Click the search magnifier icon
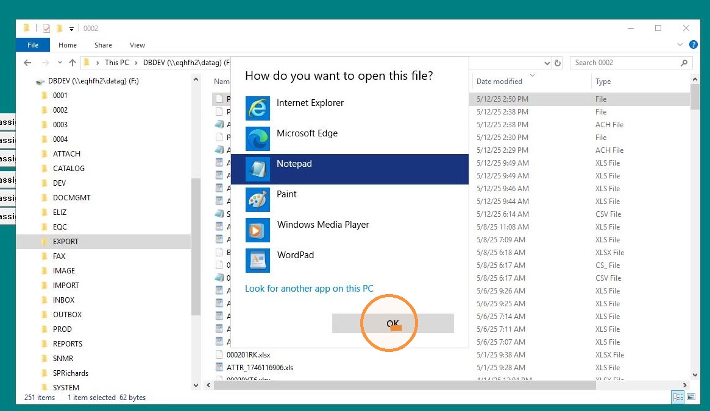Image resolution: width=710 pixels, height=411 pixels. tap(684, 63)
